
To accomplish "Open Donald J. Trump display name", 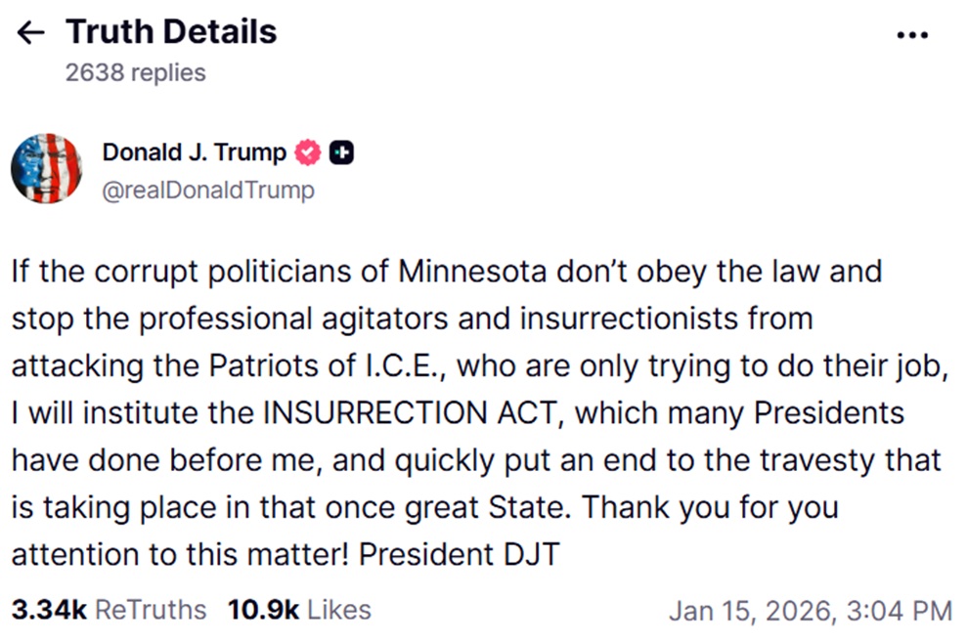I will pyautogui.click(x=194, y=152).
